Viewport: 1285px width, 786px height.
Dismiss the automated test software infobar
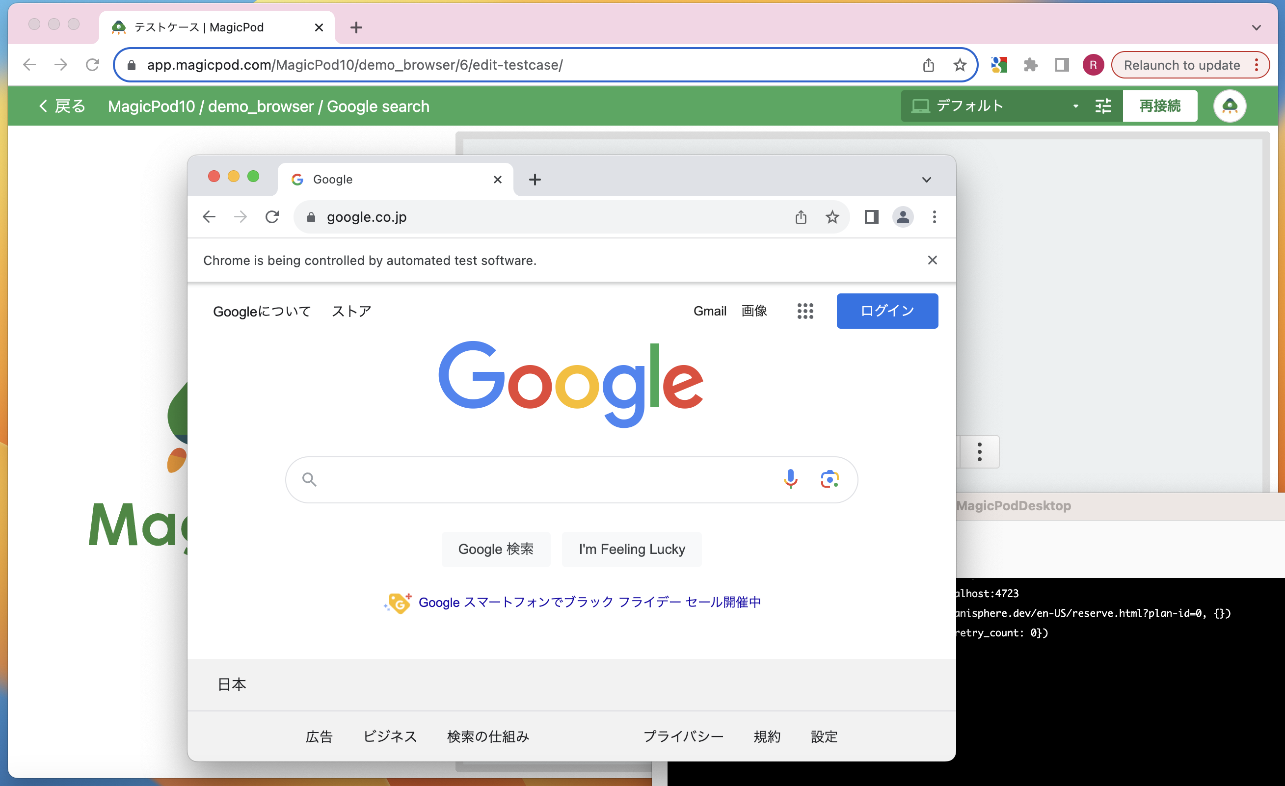click(x=933, y=260)
